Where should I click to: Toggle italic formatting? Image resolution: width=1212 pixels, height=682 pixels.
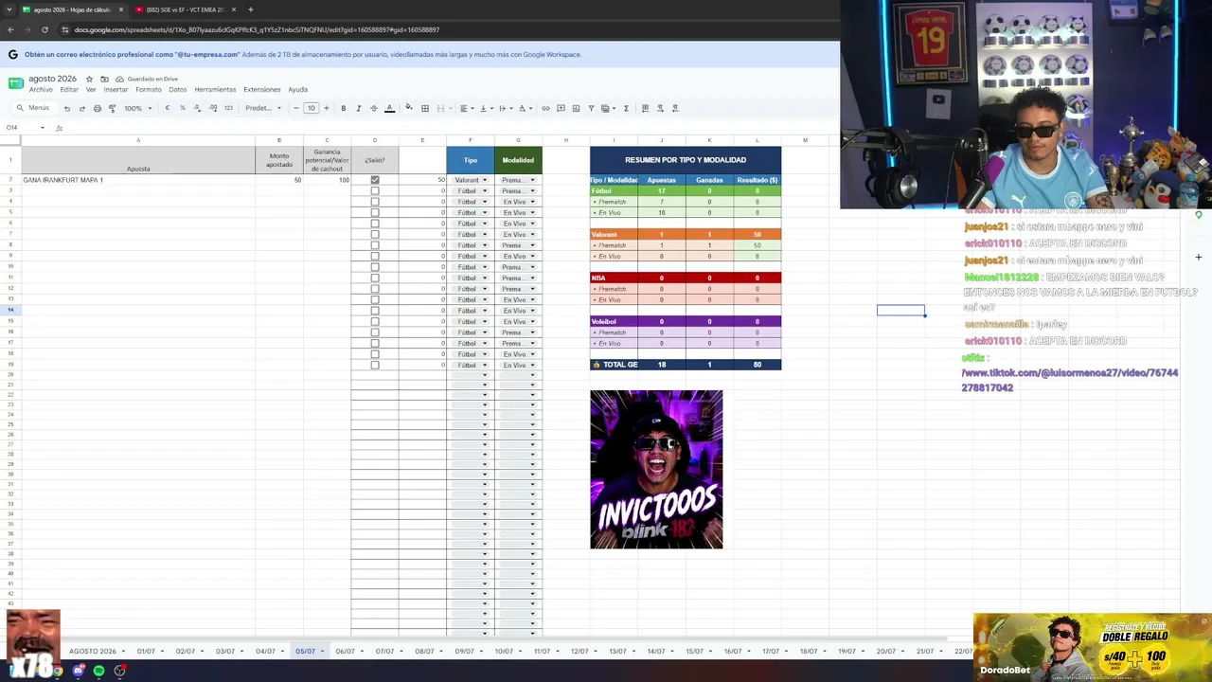click(x=358, y=108)
